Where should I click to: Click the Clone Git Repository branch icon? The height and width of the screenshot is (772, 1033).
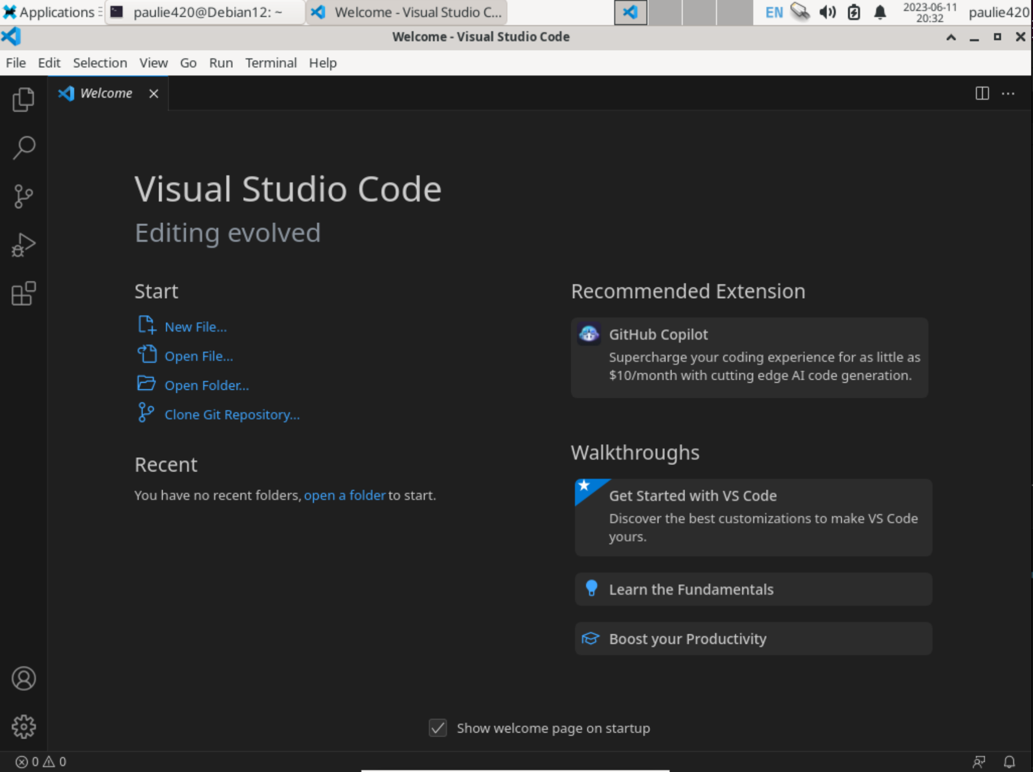pyautogui.click(x=147, y=413)
